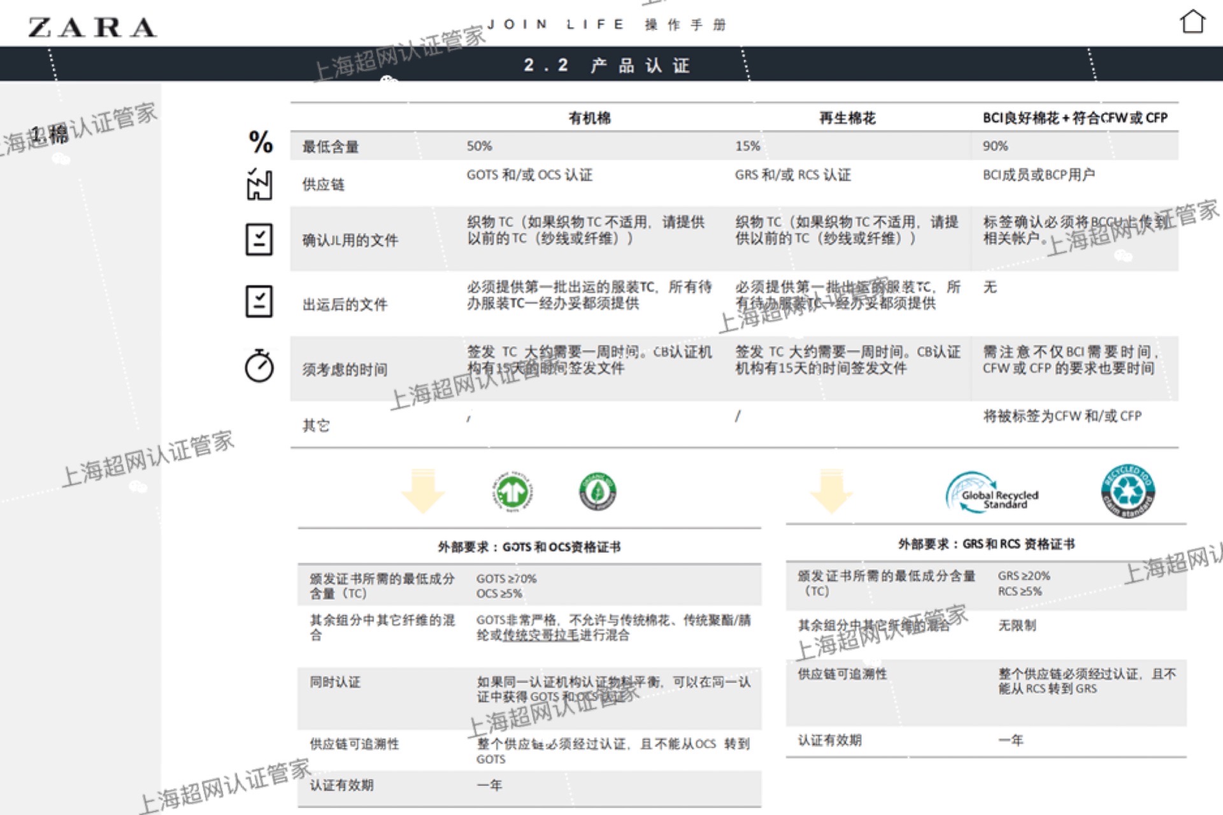Viewport: 1223px width, 815px height.
Task: Click 外部要求：GOTS 和 OCS资格证书 heading
Action: 529,547
